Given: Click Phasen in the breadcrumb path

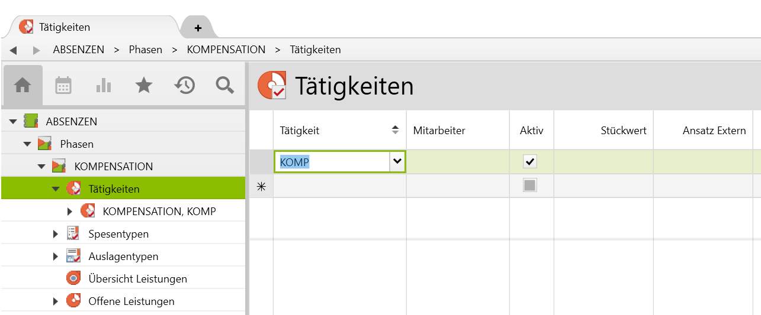Looking at the screenshot, I should tap(145, 50).
